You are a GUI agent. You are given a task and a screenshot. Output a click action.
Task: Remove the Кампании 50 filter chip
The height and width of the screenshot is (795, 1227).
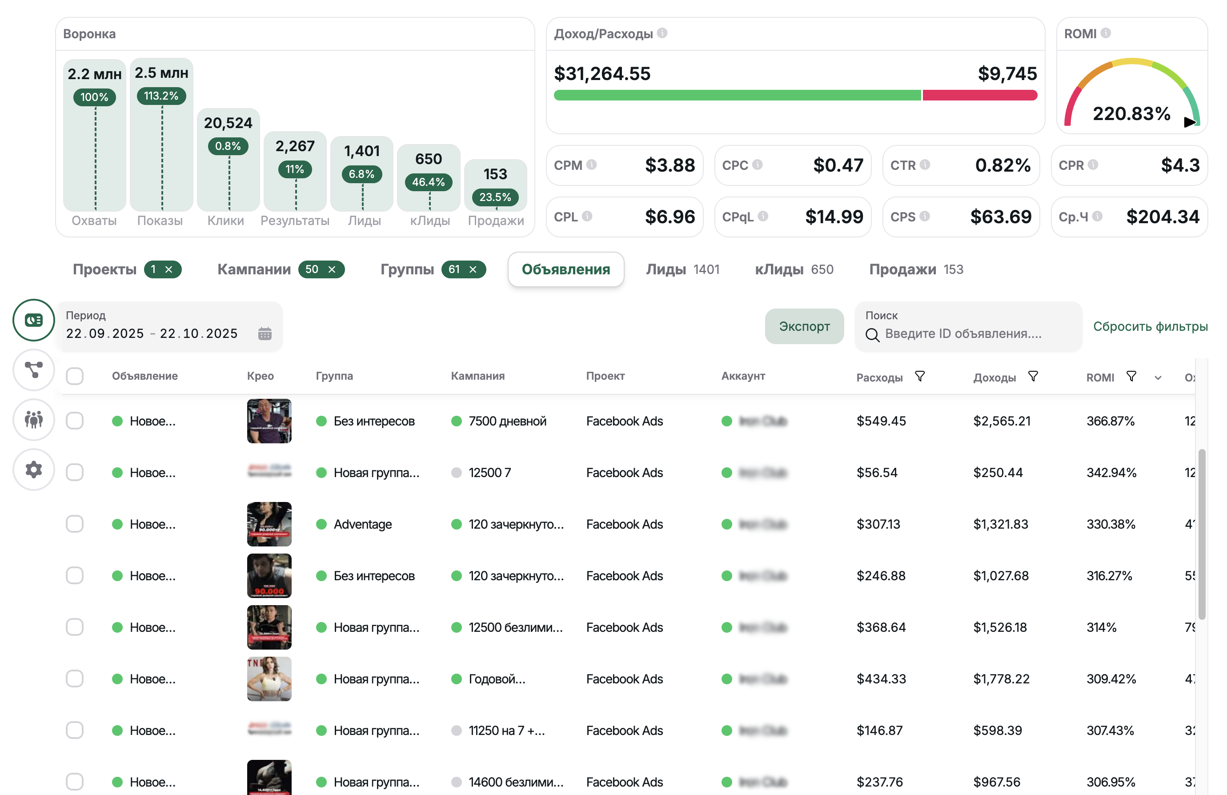[332, 269]
